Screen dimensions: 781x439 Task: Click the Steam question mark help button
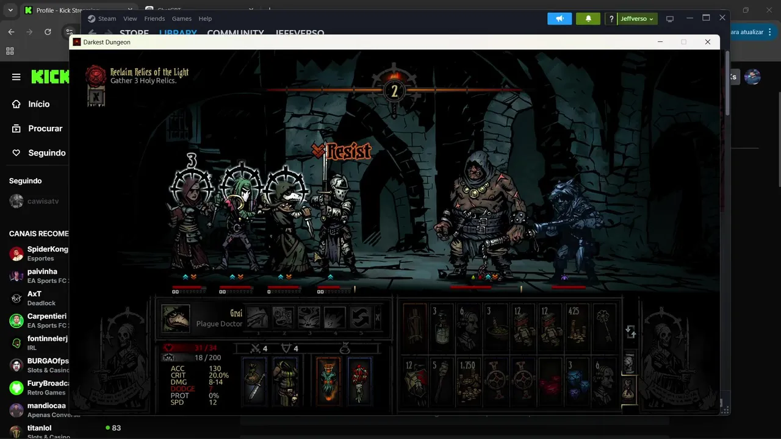[611, 19]
